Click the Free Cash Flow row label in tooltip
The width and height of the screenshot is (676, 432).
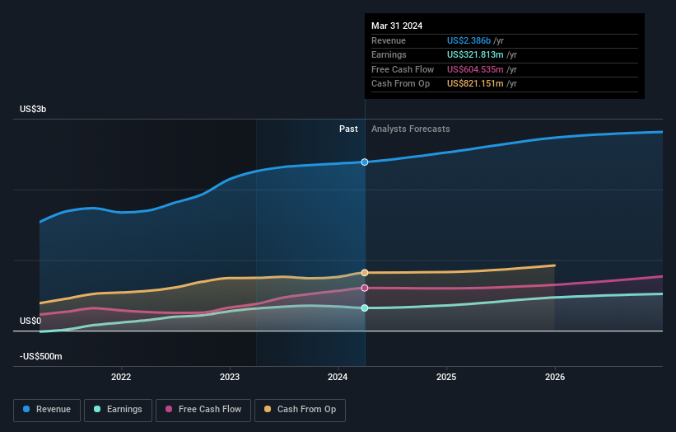(x=403, y=69)
